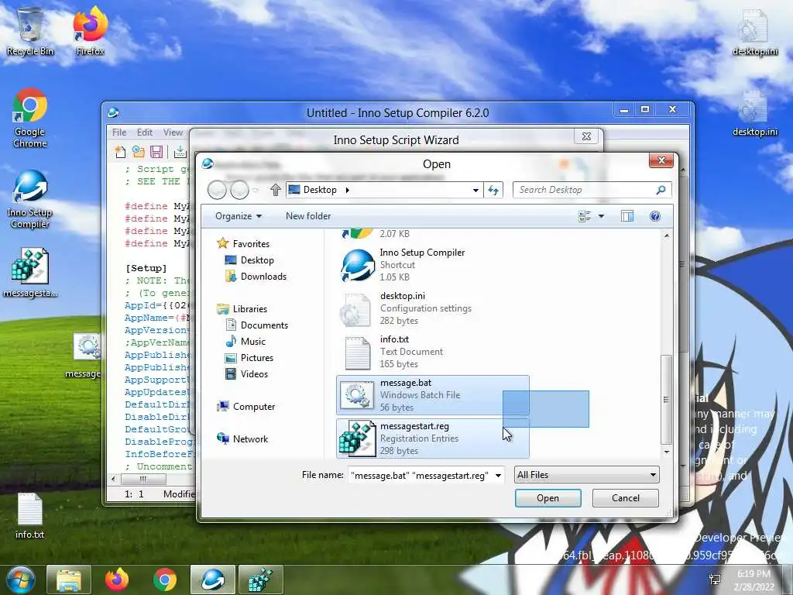This screenshot has height=595, width=793.
Task: Open Videos library
Action: tap(247, 374)
